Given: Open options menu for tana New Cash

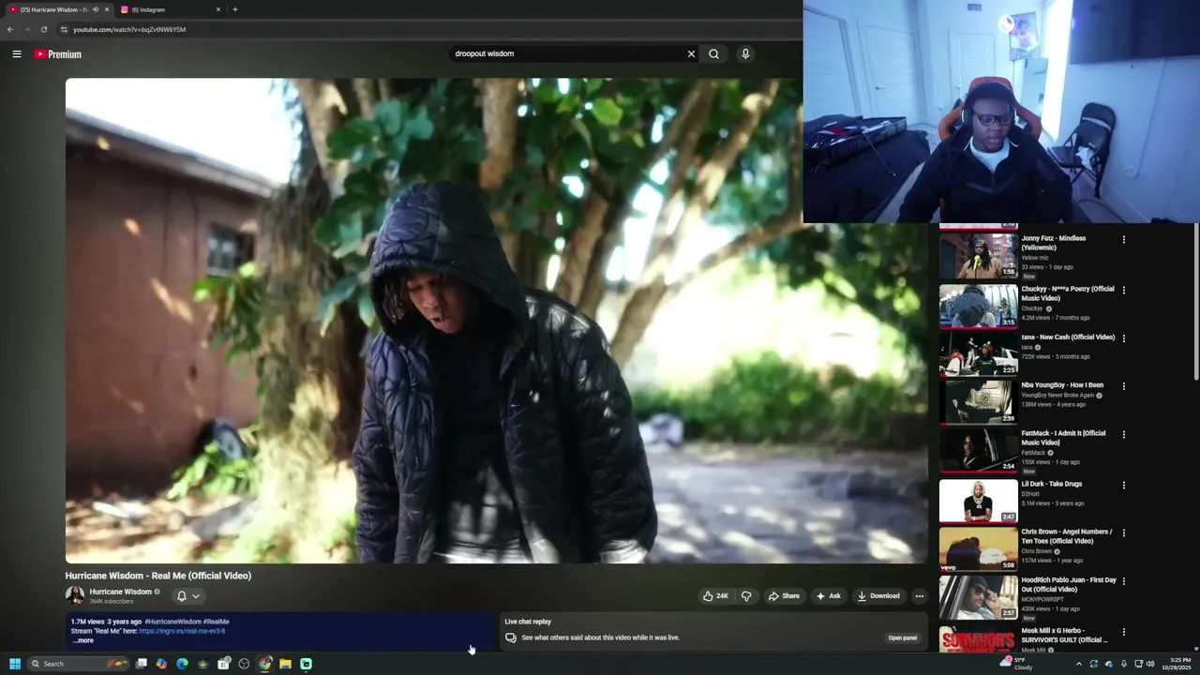Looking at the screenshot, I should (1124, 338).
